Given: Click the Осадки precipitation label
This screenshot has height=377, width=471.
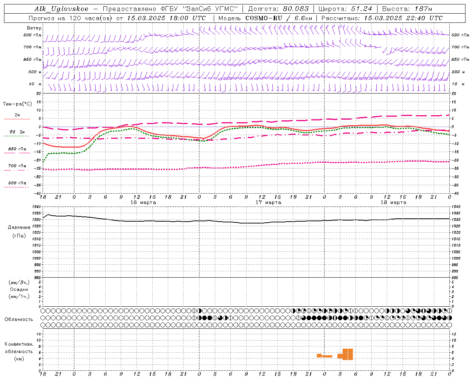Looking at the screenshot, I should (x=19, y=289).
